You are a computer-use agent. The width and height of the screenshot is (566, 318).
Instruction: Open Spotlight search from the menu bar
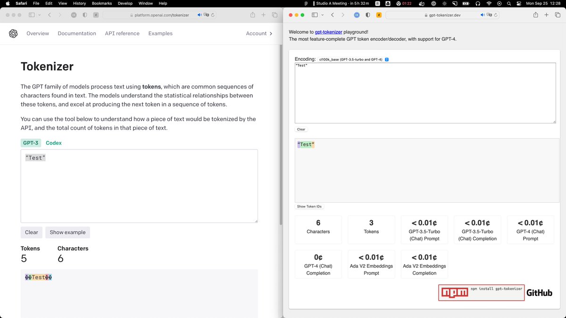[x=509, y=3]
